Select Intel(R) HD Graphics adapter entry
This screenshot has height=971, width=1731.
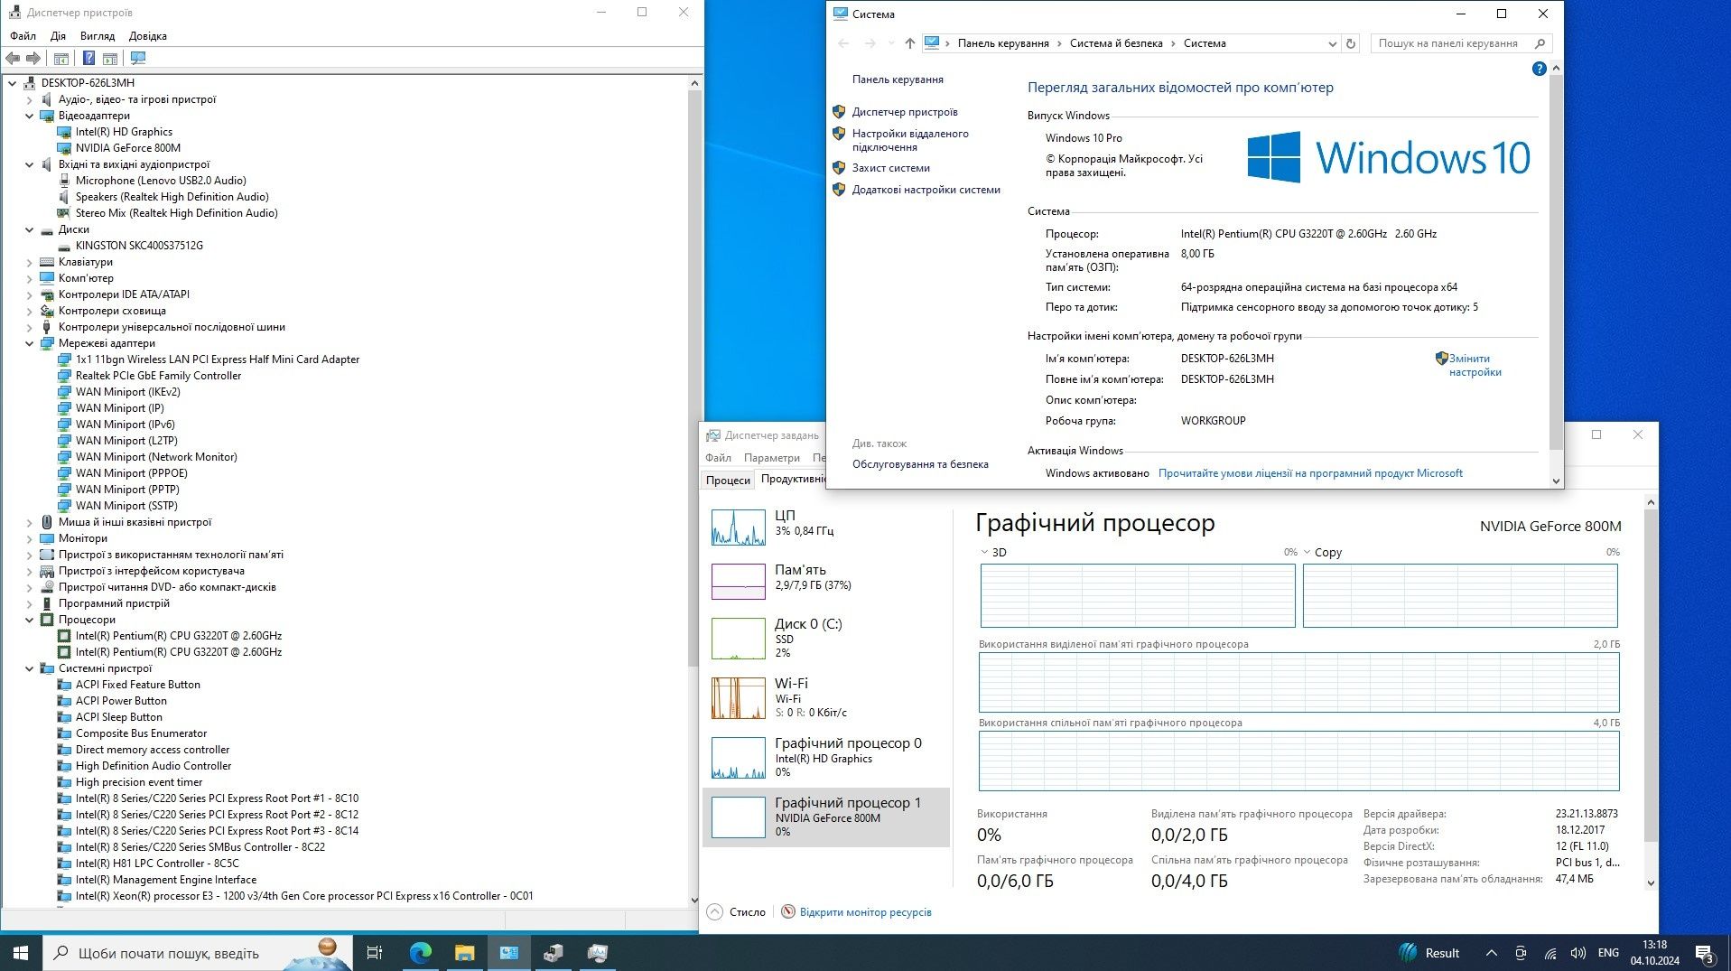click(124, 132)
